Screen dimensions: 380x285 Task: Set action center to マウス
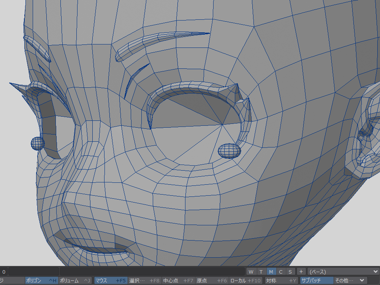(110, 281)
